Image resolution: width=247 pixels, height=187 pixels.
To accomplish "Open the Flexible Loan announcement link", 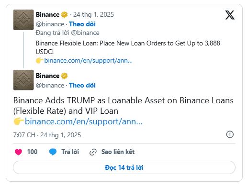I will click(88, 61).
